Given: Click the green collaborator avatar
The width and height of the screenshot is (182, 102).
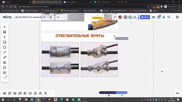Looking at the screenshot, I should pos(130,17).
